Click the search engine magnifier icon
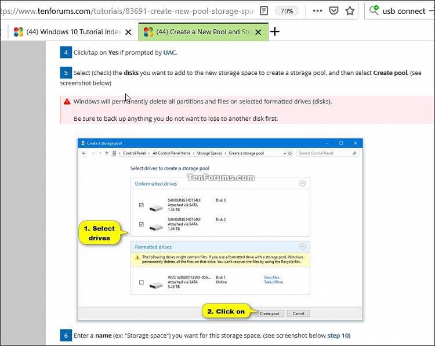This screenshot has width=435, height=346. pyautogui.click(x=374, y=10)
